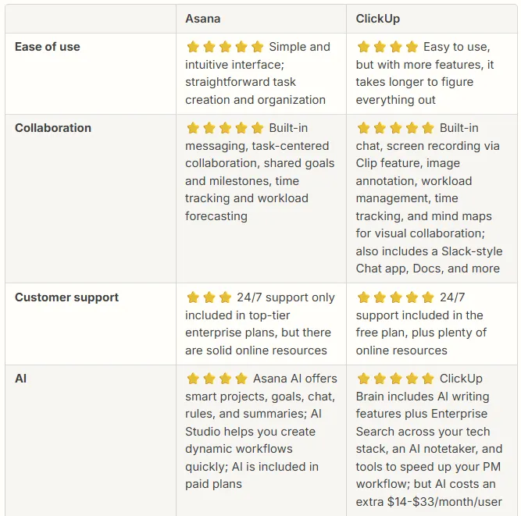Image resolution: width=521 pixels, height=516 pixels.
Task: Click Asana's 'AI Studio helps you create' text
Action: (250, 431)
